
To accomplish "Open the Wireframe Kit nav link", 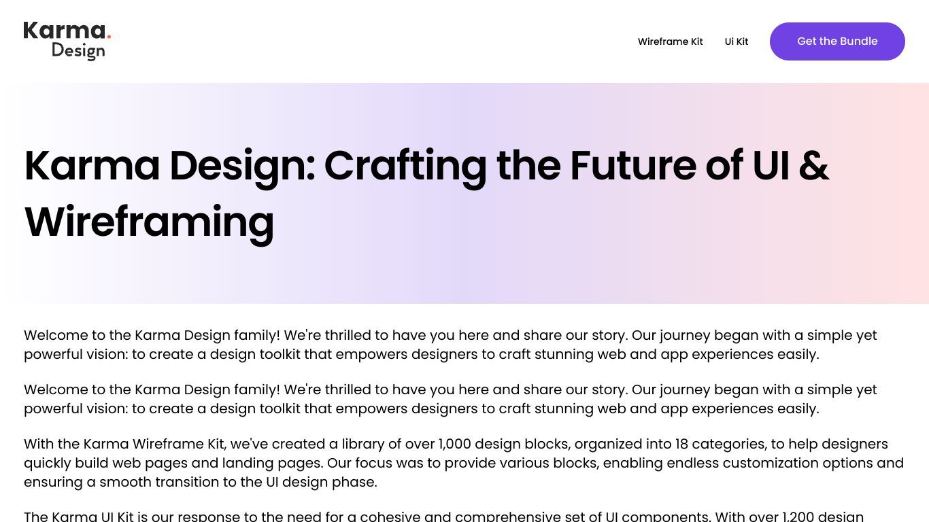I will (x=670, y=41).
